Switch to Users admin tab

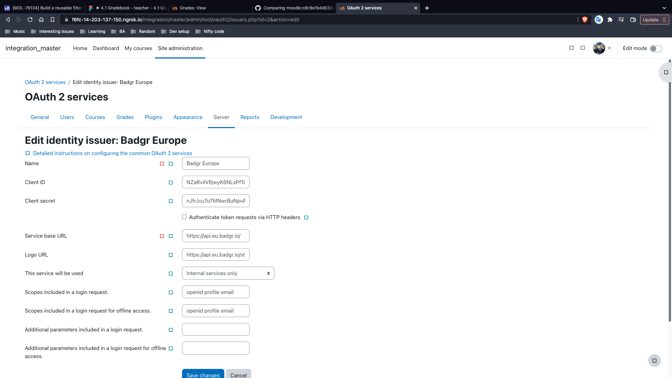(67, 117)
